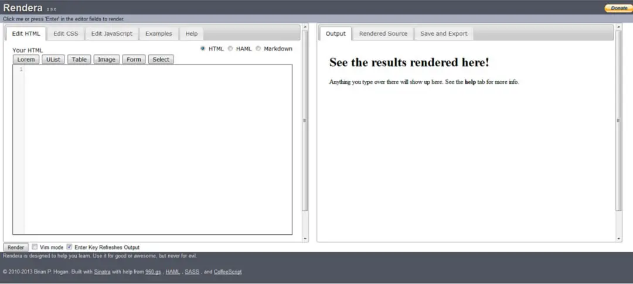The width and height of the screenshot is (633, 284).
Task: Click the Render button
Action: 16,247
